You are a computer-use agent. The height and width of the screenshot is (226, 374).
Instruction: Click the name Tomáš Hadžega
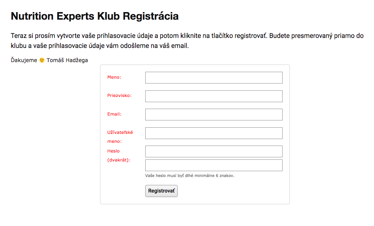[x=67, y=60]
